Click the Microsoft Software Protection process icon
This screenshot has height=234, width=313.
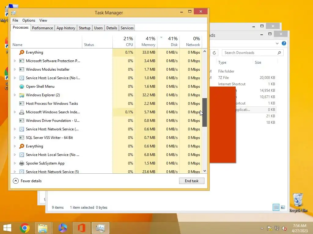[x=22, y=61]
